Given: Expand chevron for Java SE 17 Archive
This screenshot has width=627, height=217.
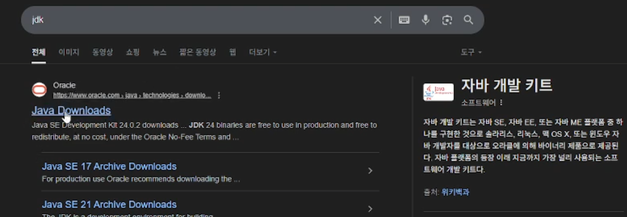Looking at the screenshot, I should [370, 171].
